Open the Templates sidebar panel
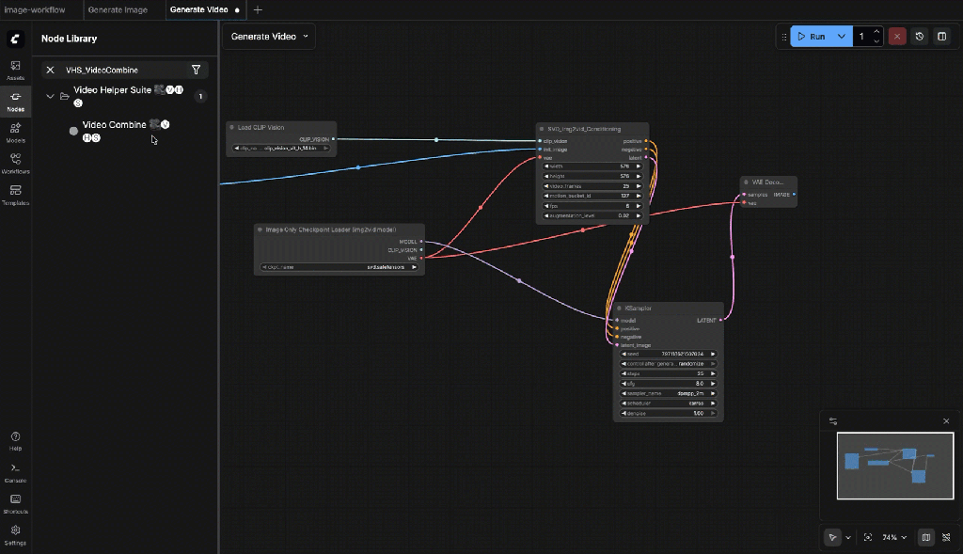The image size is (963, 554). (15, 195)
